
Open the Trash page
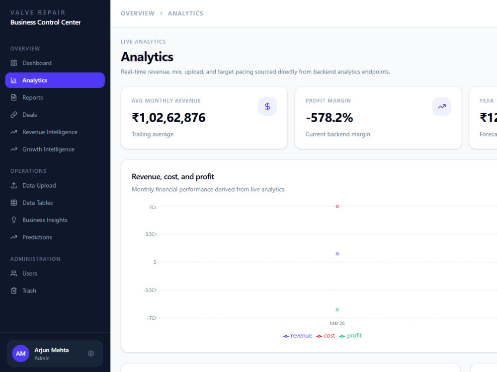(55, 291)
